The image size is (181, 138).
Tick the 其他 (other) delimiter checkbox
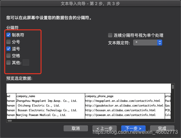coord(8,63)
